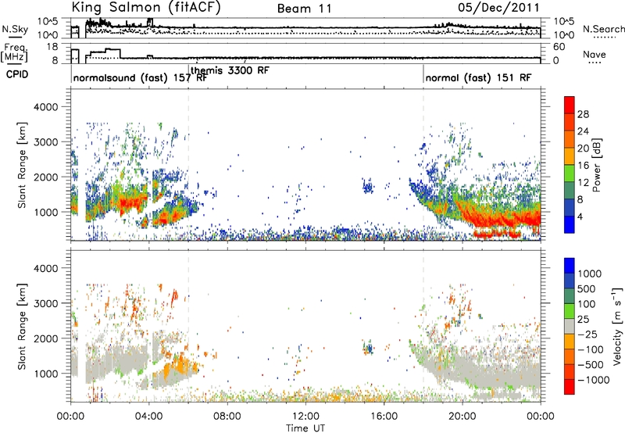This screenshot has width=625, height=433.
Task: Click the Nave legend label
Action: (x=595, y=55)
